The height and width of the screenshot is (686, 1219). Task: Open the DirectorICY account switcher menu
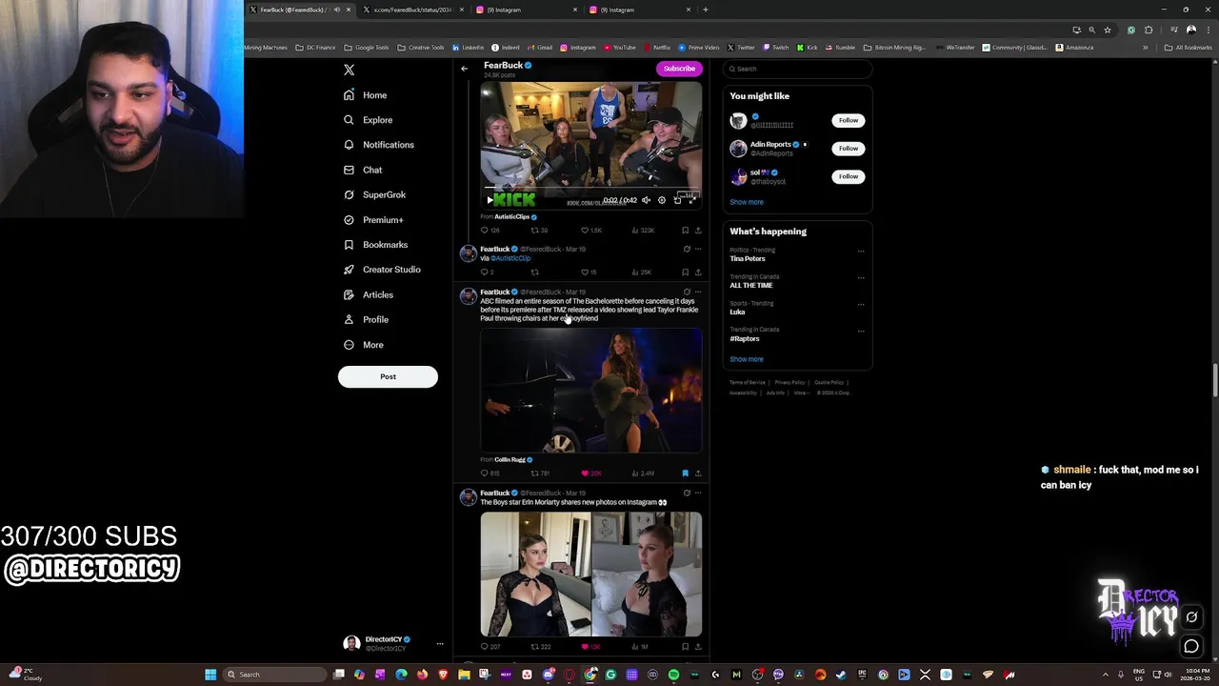[390, 644]
